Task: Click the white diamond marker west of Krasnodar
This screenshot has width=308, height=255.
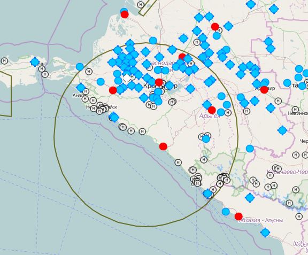Action: (x=127, y=78)
